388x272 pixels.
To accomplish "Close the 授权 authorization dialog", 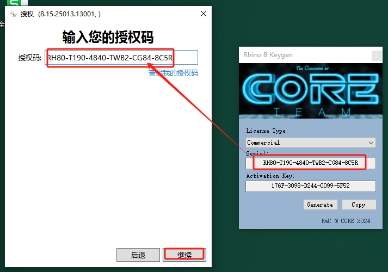I will pyautogui.click(x=203, y=14).
